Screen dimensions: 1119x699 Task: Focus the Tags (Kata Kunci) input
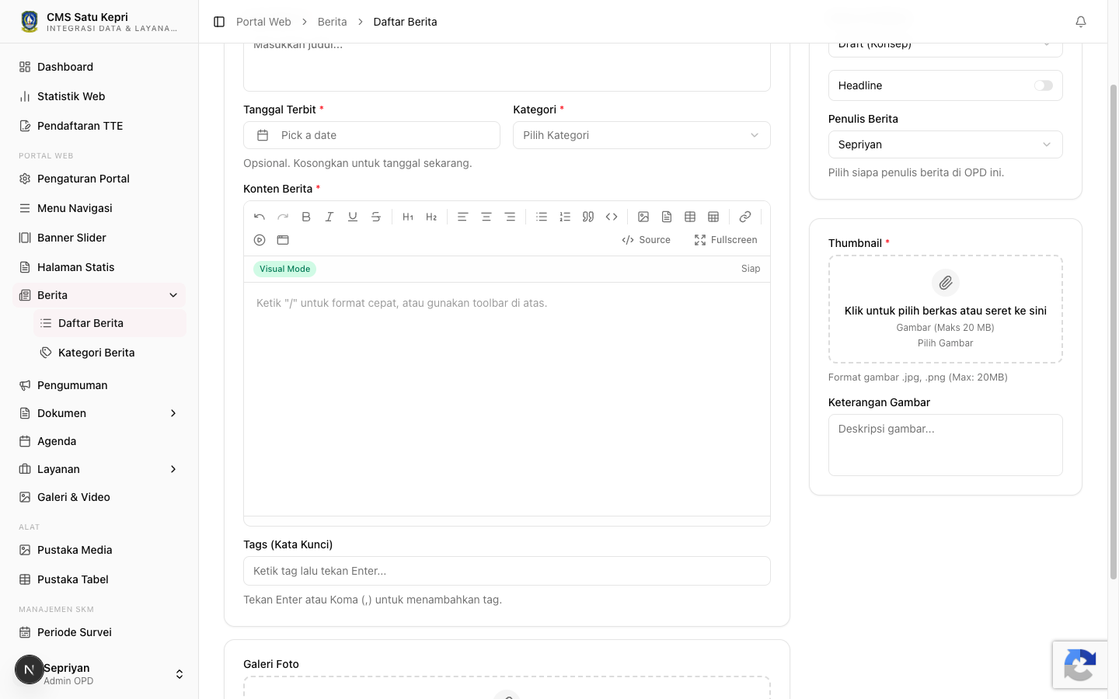(507, 571)
